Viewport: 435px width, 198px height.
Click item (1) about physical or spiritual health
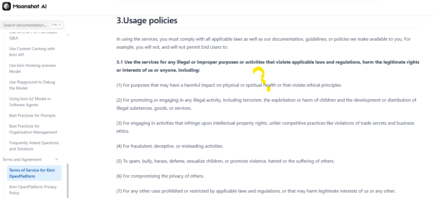[229, 85]
